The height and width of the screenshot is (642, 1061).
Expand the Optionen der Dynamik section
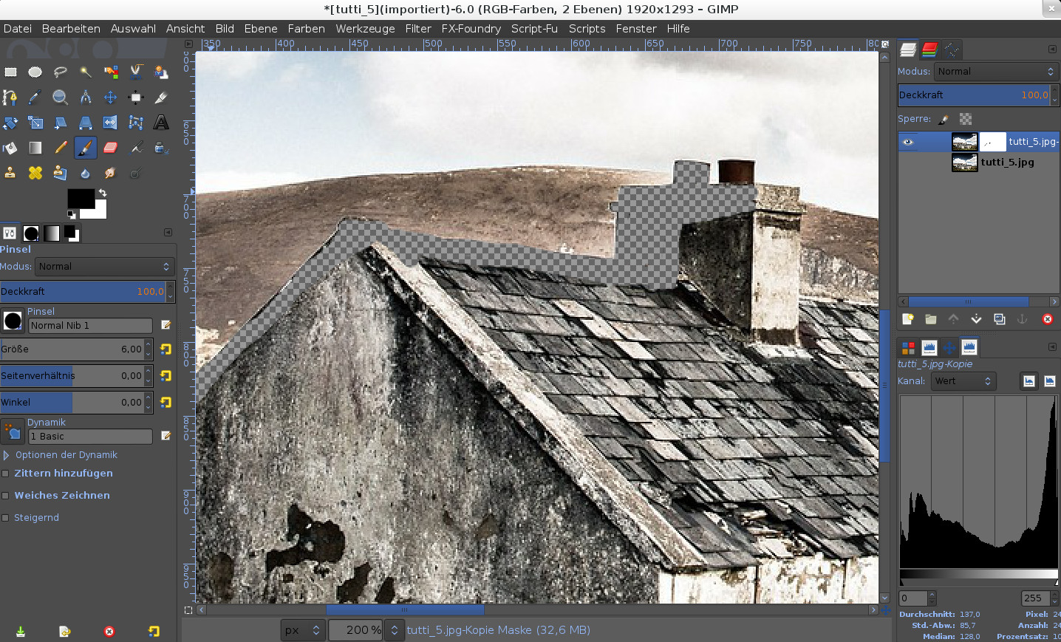[x=7, y=455]
